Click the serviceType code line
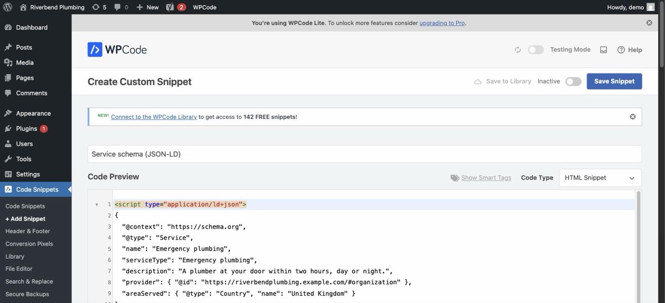665x303 pixels. (190, 260)
